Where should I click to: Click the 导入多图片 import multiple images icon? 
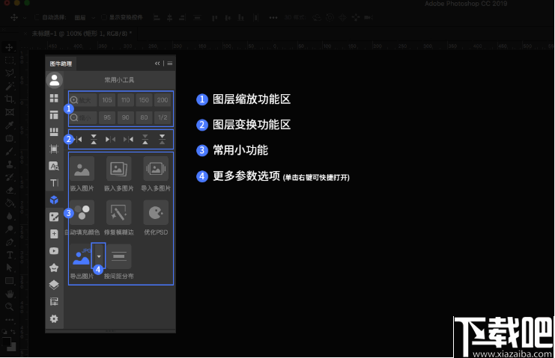pos(156,169)
